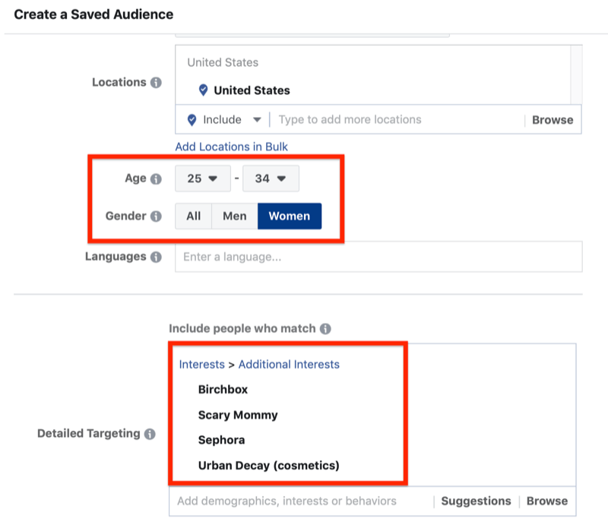The width and height of the screenshot is (608, 528).
Task: Click the info icon beside Age
Action: [156, 179]
